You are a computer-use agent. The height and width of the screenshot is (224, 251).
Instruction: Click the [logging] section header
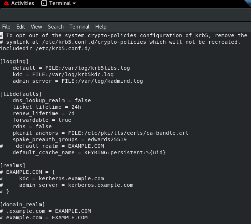[x=14, y=61]
